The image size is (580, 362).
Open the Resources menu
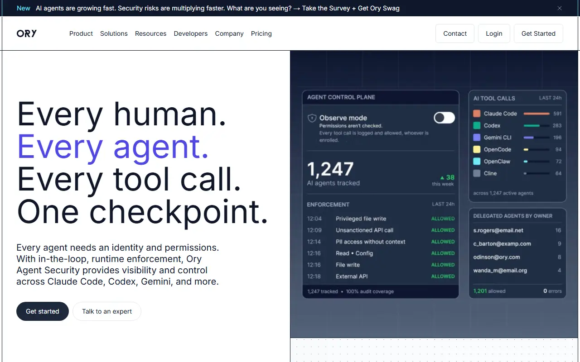[x=150, y=33]
